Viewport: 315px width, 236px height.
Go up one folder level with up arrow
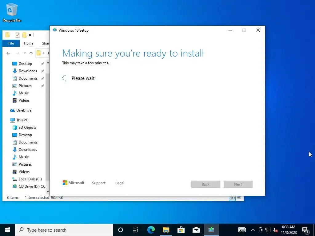tap(31, 53)
